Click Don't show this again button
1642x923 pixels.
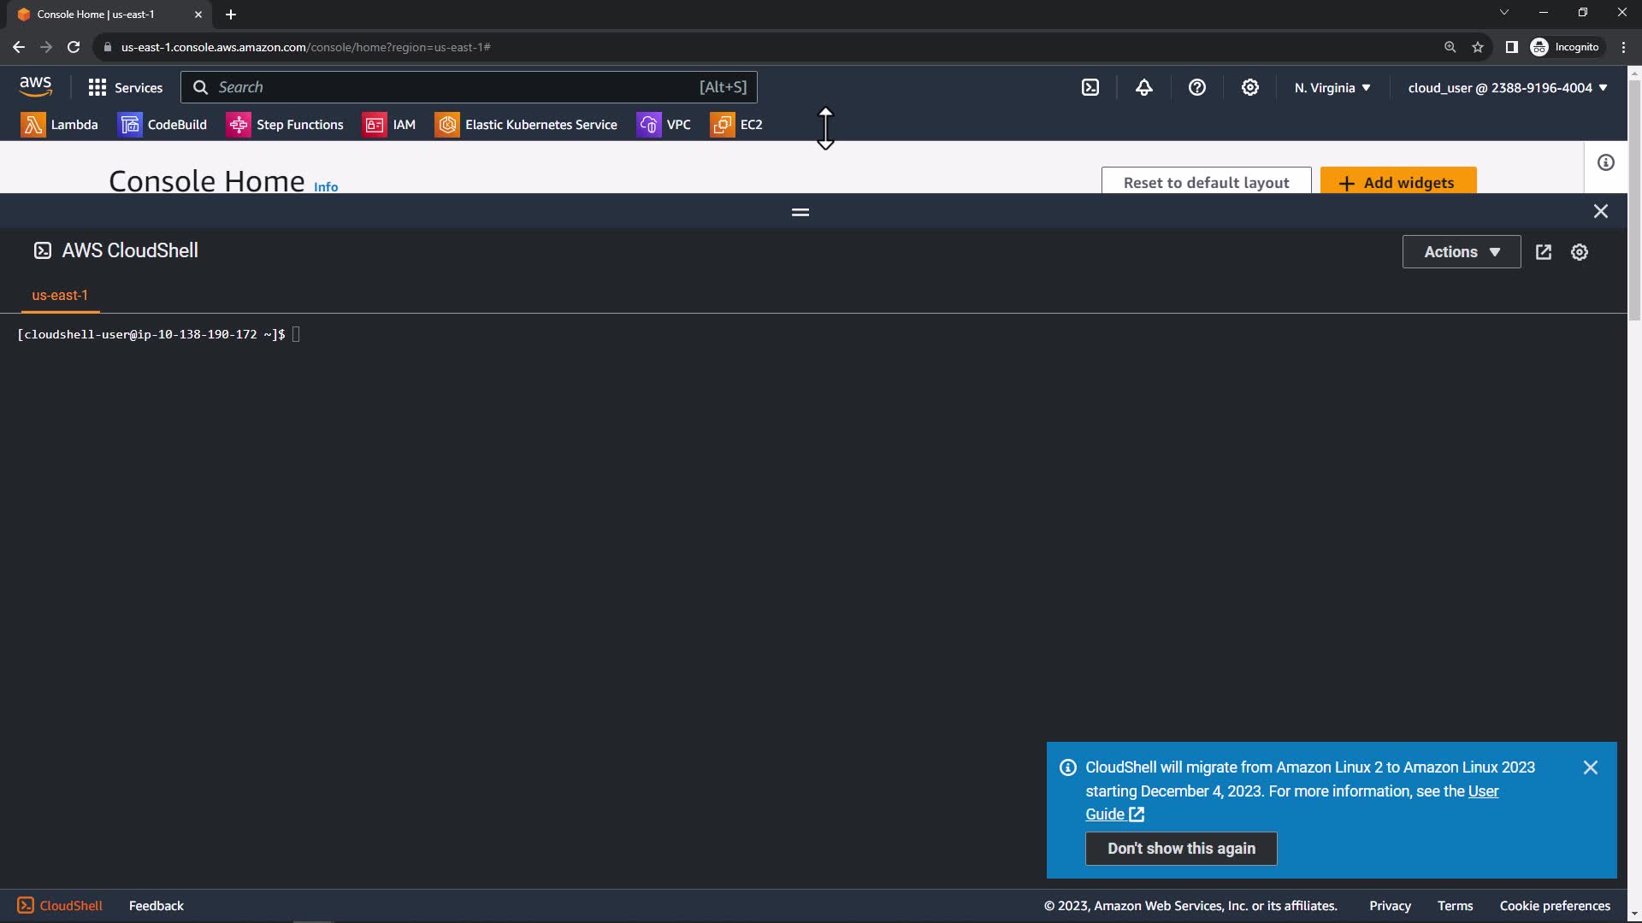1180,849
